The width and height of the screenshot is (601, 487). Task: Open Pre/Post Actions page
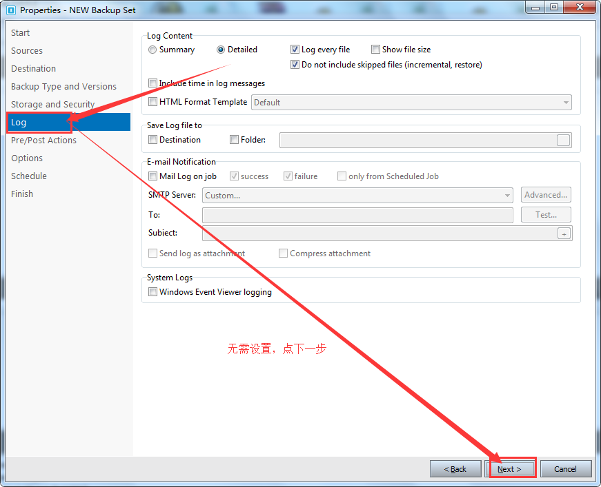[43, 141]
